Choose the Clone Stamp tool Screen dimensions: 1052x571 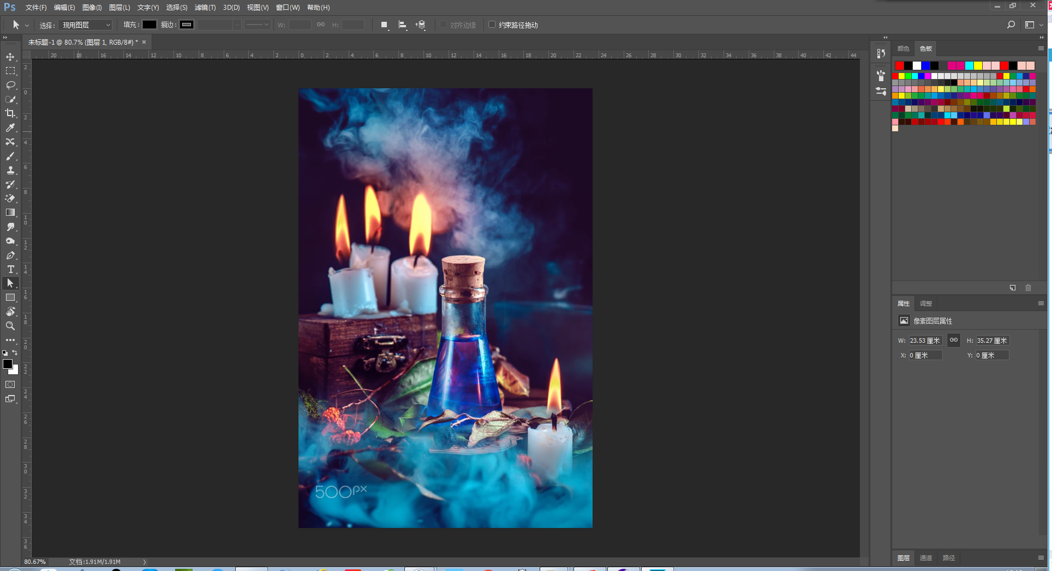(x=10, y=170)
